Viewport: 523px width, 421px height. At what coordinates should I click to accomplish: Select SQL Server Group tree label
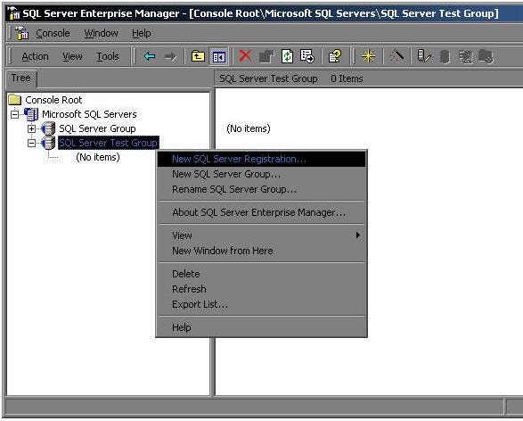point(97,128)
